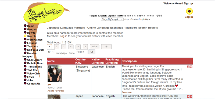Switch site language to Français
The image size is (215, 99).
coord(93,16)
